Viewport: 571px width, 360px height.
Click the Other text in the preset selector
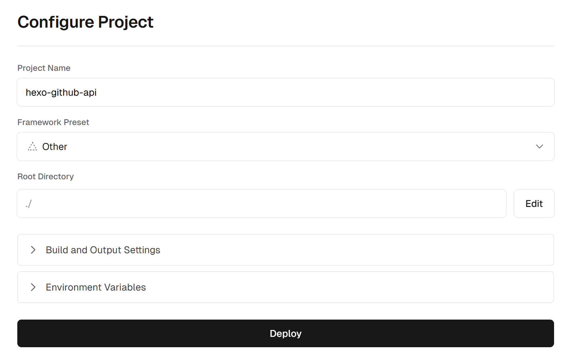click(55, 147)
